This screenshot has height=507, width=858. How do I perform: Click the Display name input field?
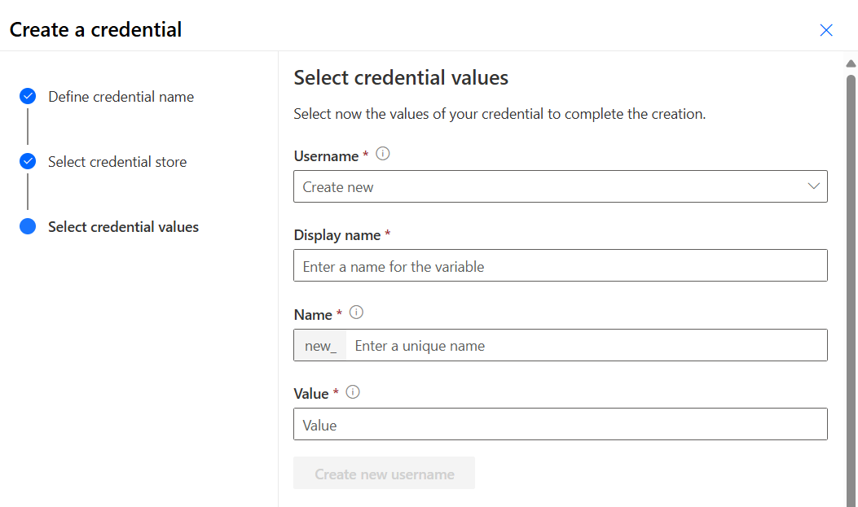561,265
